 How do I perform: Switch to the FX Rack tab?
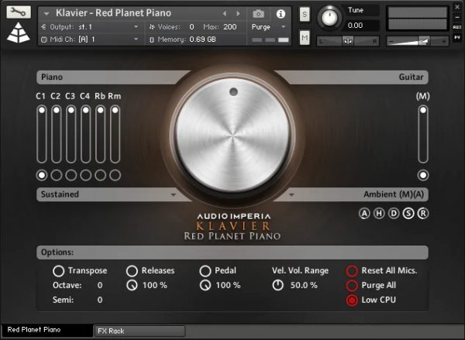(x=139, y=331)
